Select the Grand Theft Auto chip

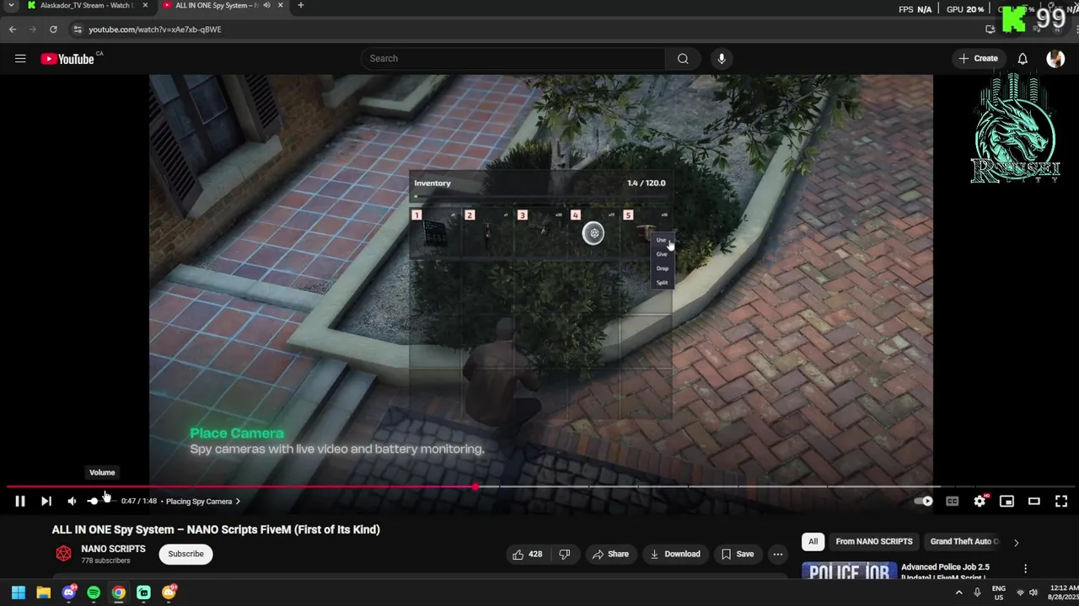[964, 541]
